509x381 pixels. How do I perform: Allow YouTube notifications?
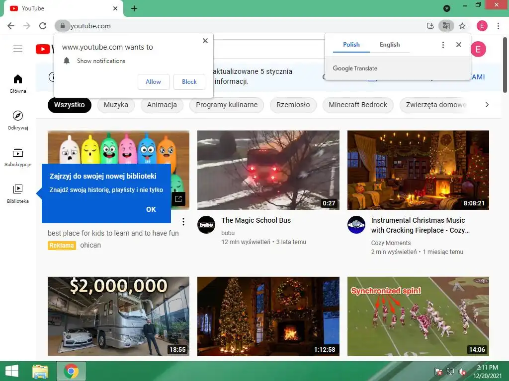point(153,82)
